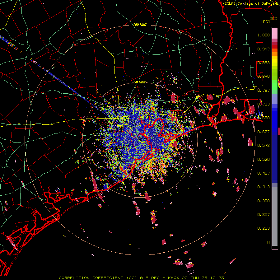The width and height of the screenshot is (280, 280).
Task: Click the TH threshold label on the scale
Action: 267,242
